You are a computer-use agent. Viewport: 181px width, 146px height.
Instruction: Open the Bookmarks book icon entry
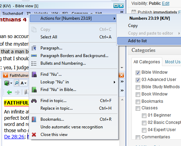(x=34, y=119)
